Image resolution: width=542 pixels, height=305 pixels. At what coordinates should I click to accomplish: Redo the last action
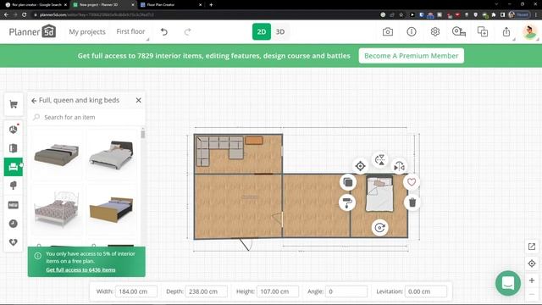click(x=187, y=32)
